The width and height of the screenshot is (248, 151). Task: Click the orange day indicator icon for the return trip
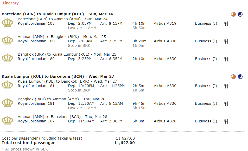(x=233, y=77)
